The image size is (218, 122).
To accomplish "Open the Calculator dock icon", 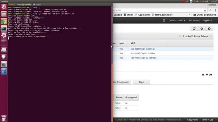I will point(4,64).
